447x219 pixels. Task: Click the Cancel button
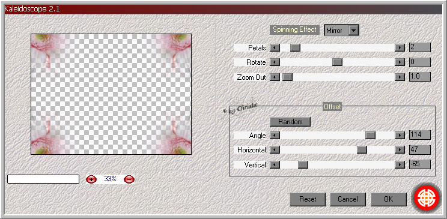coord(348,199)
